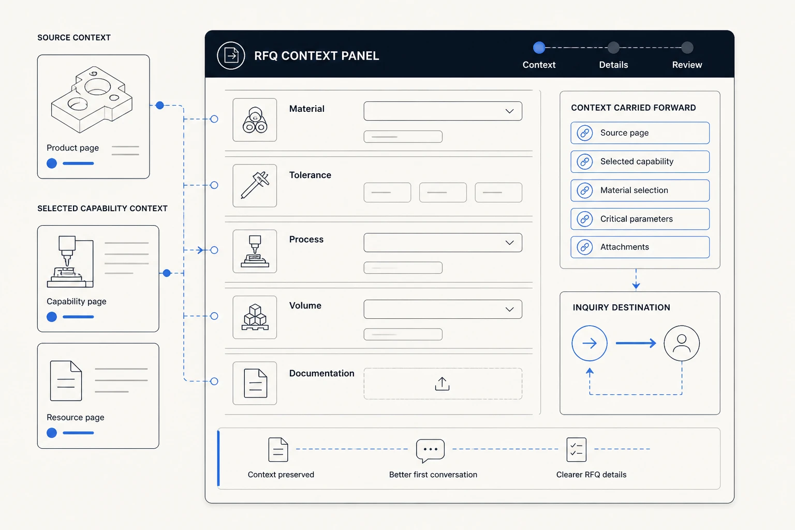Click the Context preserved document icon
The width and height of the screenshot is (795, 530).
coord(278,449)
